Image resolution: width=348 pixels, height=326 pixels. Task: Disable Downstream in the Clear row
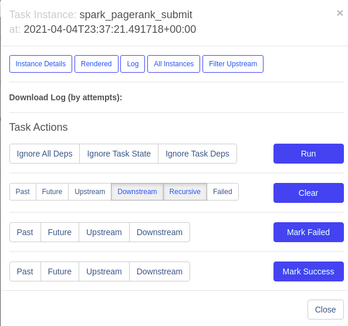[137, 192]
